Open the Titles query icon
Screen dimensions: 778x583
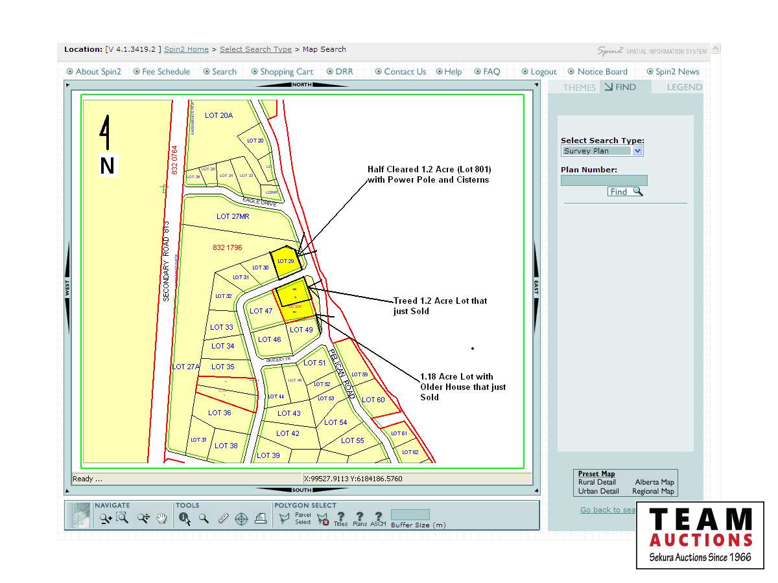(341, 517)
